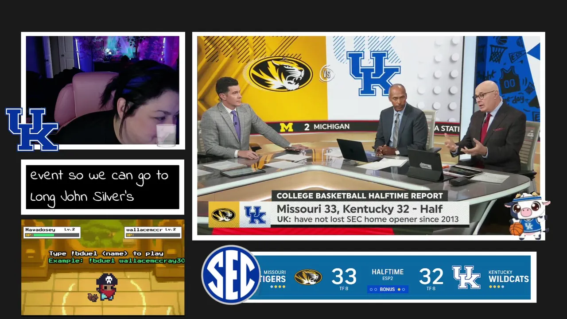Screen dimensions: 567x319
Task: Click the webcam feed thumbnail
Action: (103, 90)
